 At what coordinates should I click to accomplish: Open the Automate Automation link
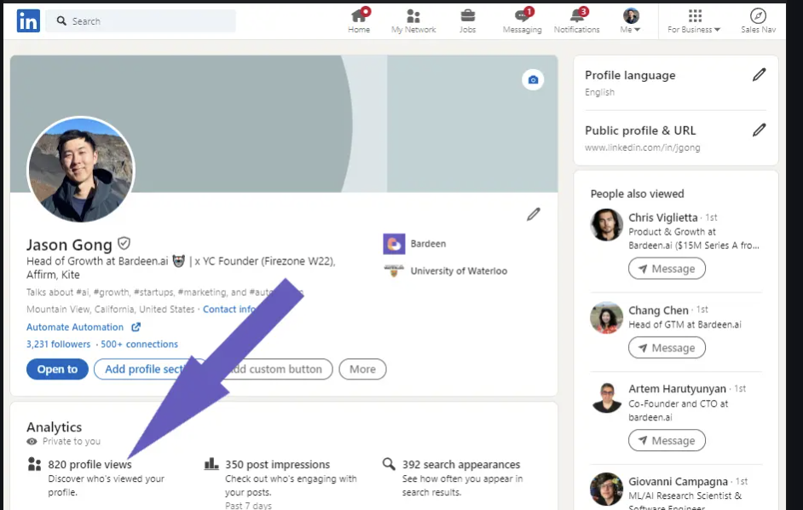coord(75,327)
